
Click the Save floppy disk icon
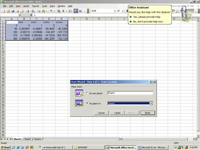(13, 11)
